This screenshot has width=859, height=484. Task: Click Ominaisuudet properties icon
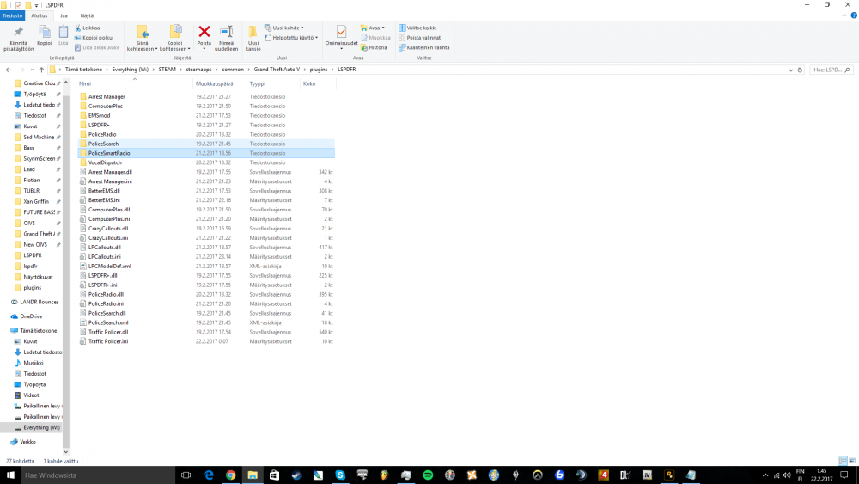pos(341,33)
